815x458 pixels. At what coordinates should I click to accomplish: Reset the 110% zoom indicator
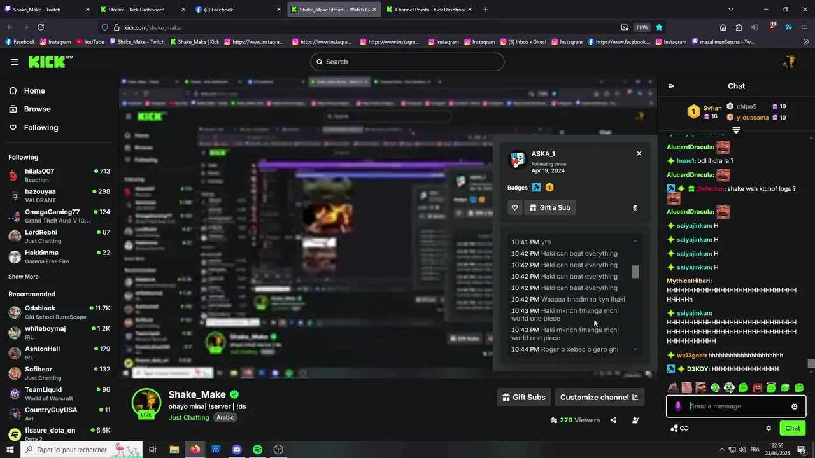(642, 27)
